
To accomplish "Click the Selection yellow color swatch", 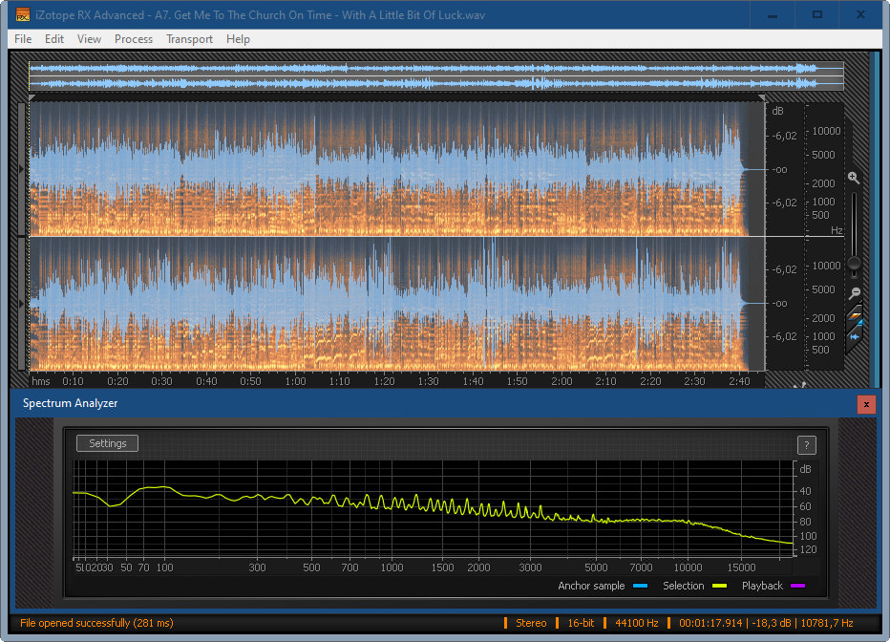I will 719,586.
